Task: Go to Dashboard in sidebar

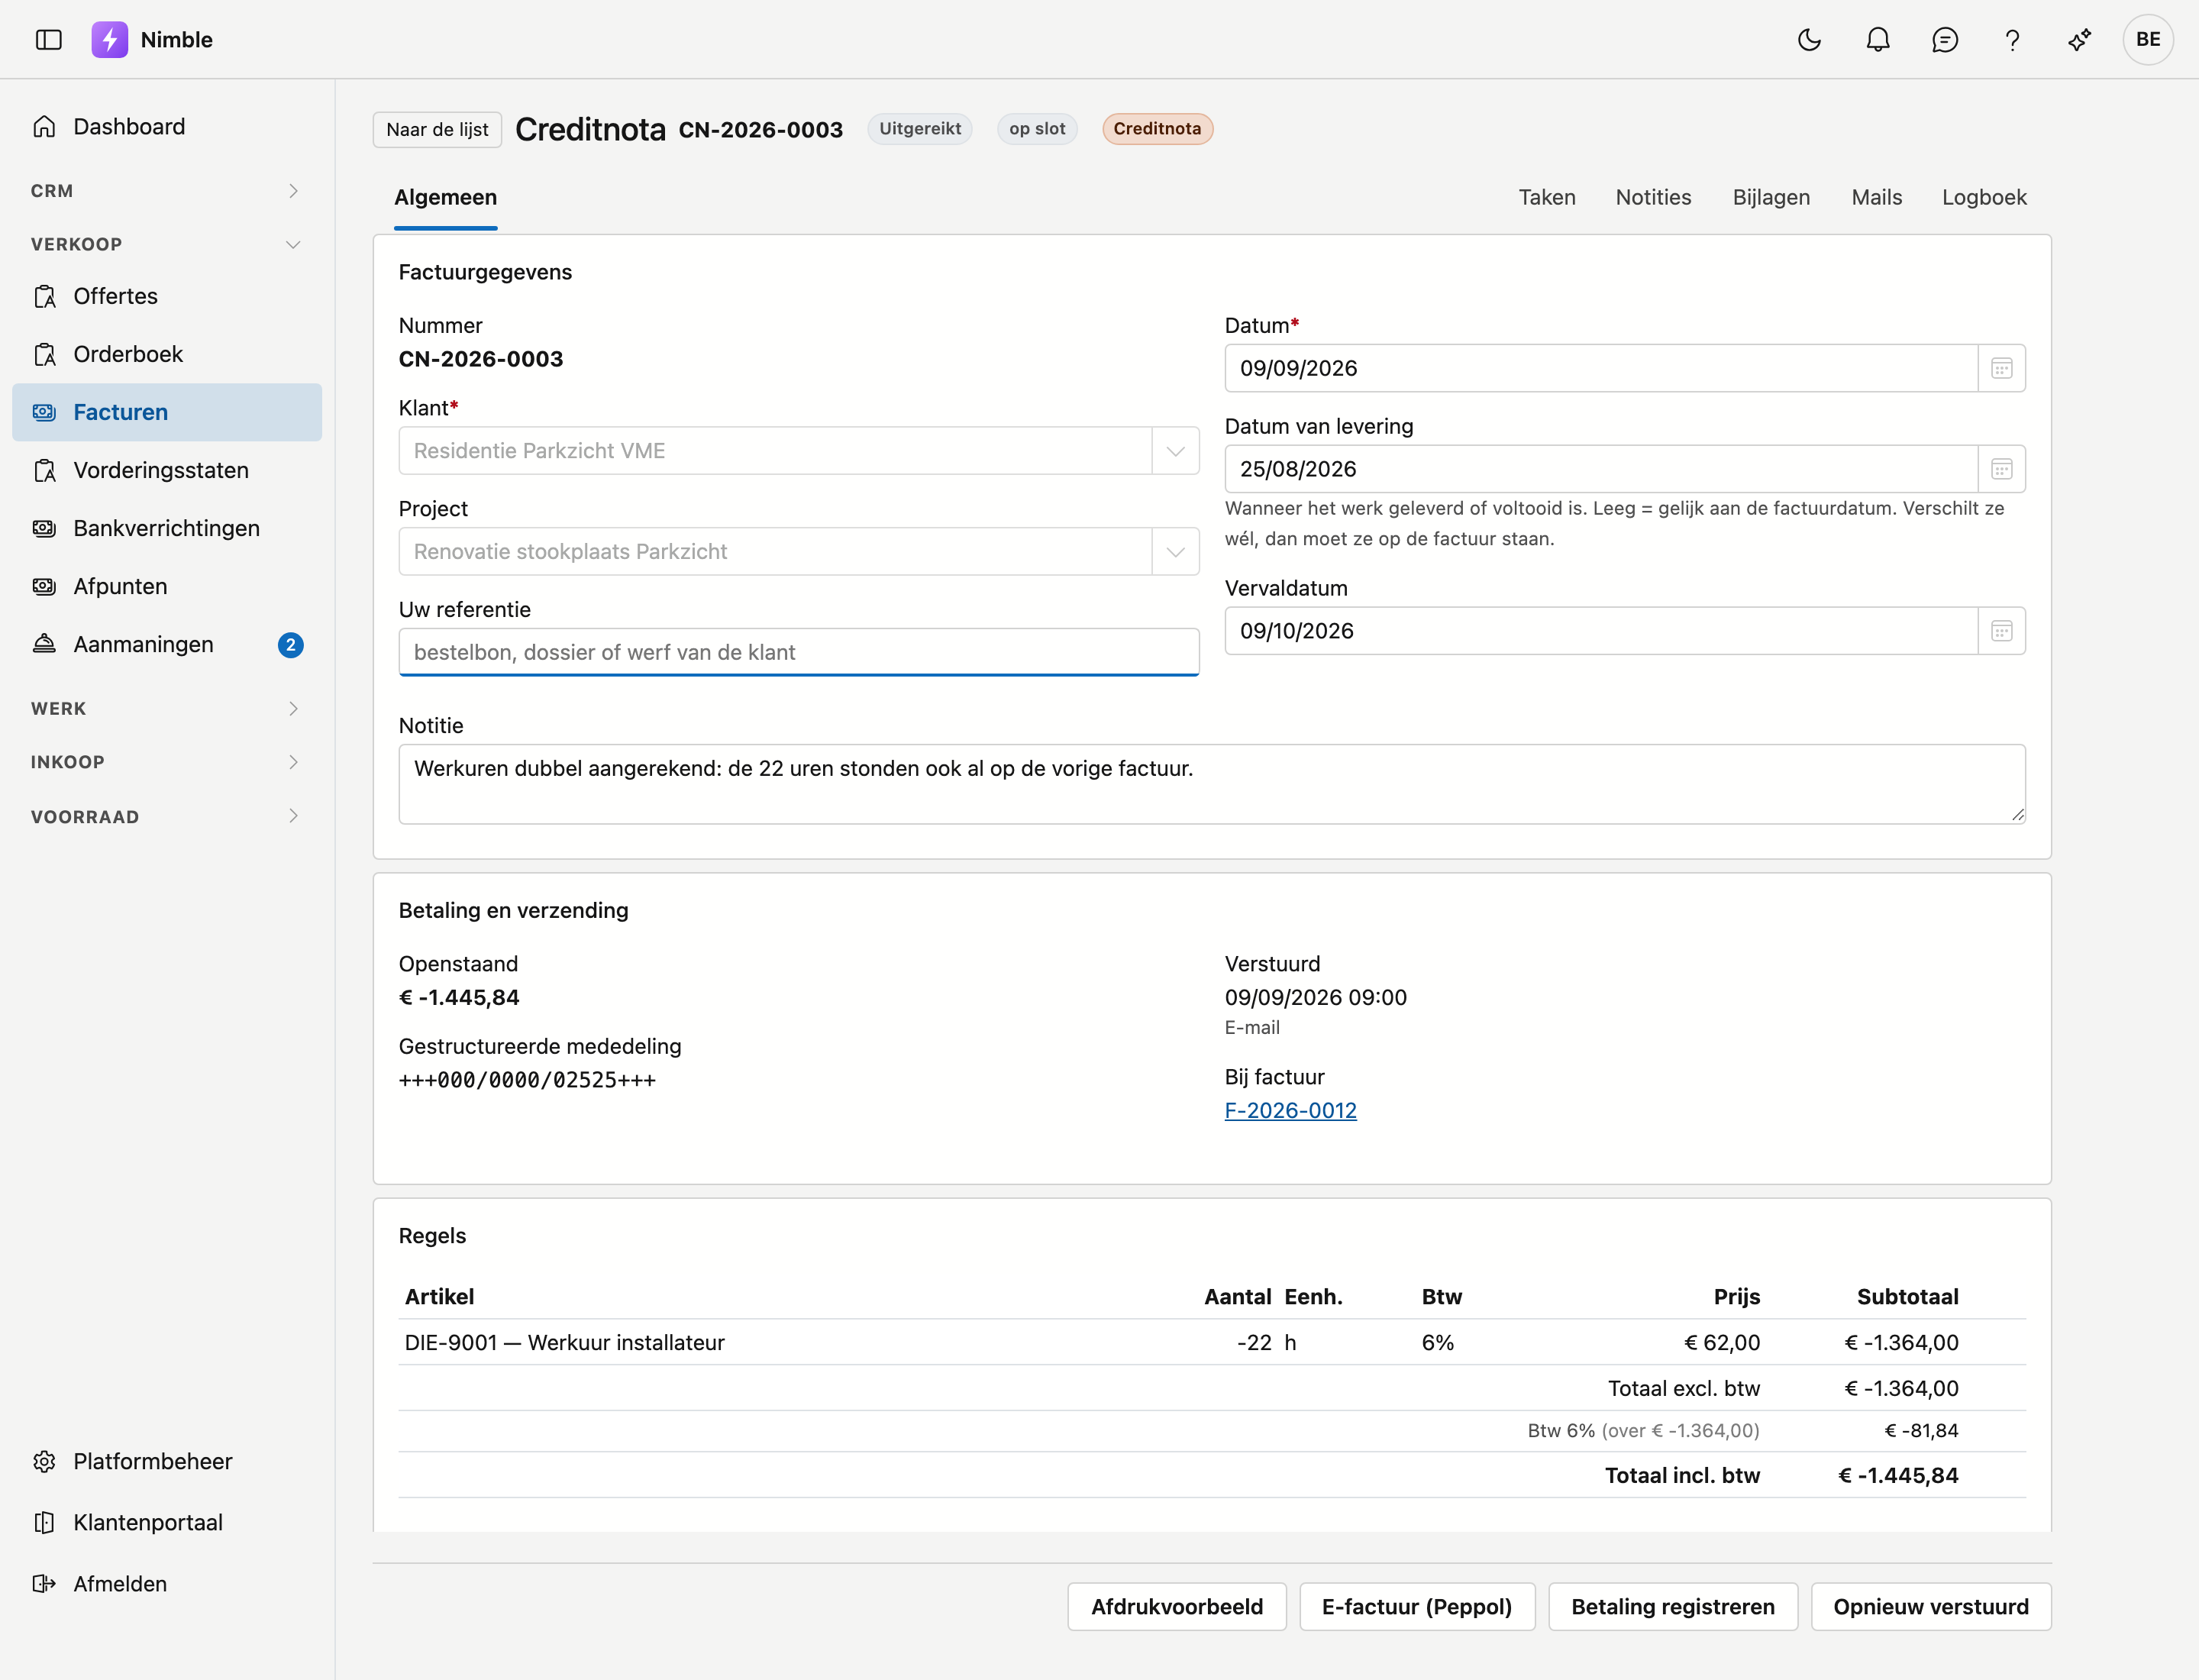Action: pos(167,126)
